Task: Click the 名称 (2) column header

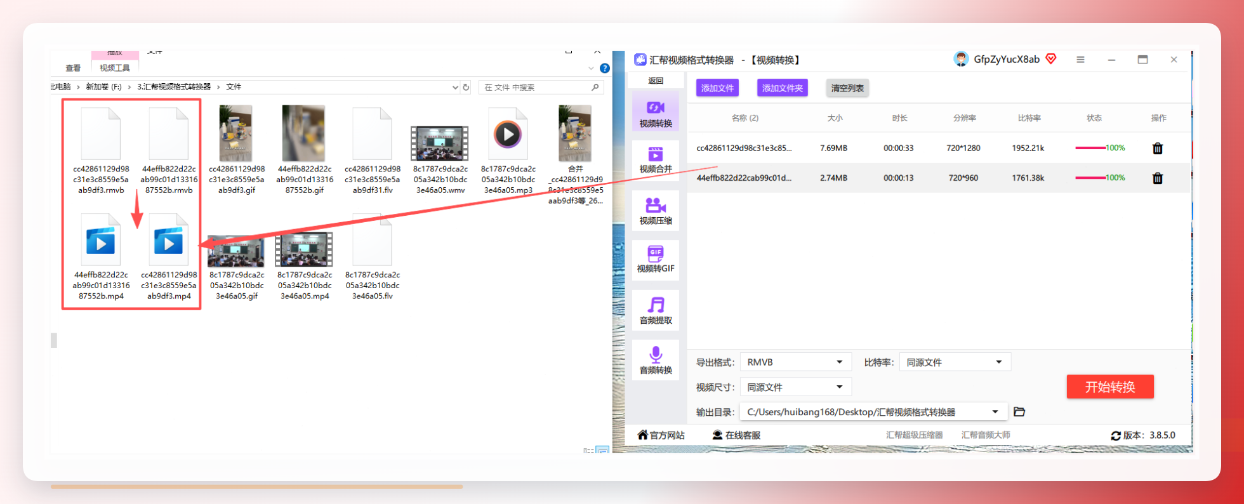Action: click(745, 118)
